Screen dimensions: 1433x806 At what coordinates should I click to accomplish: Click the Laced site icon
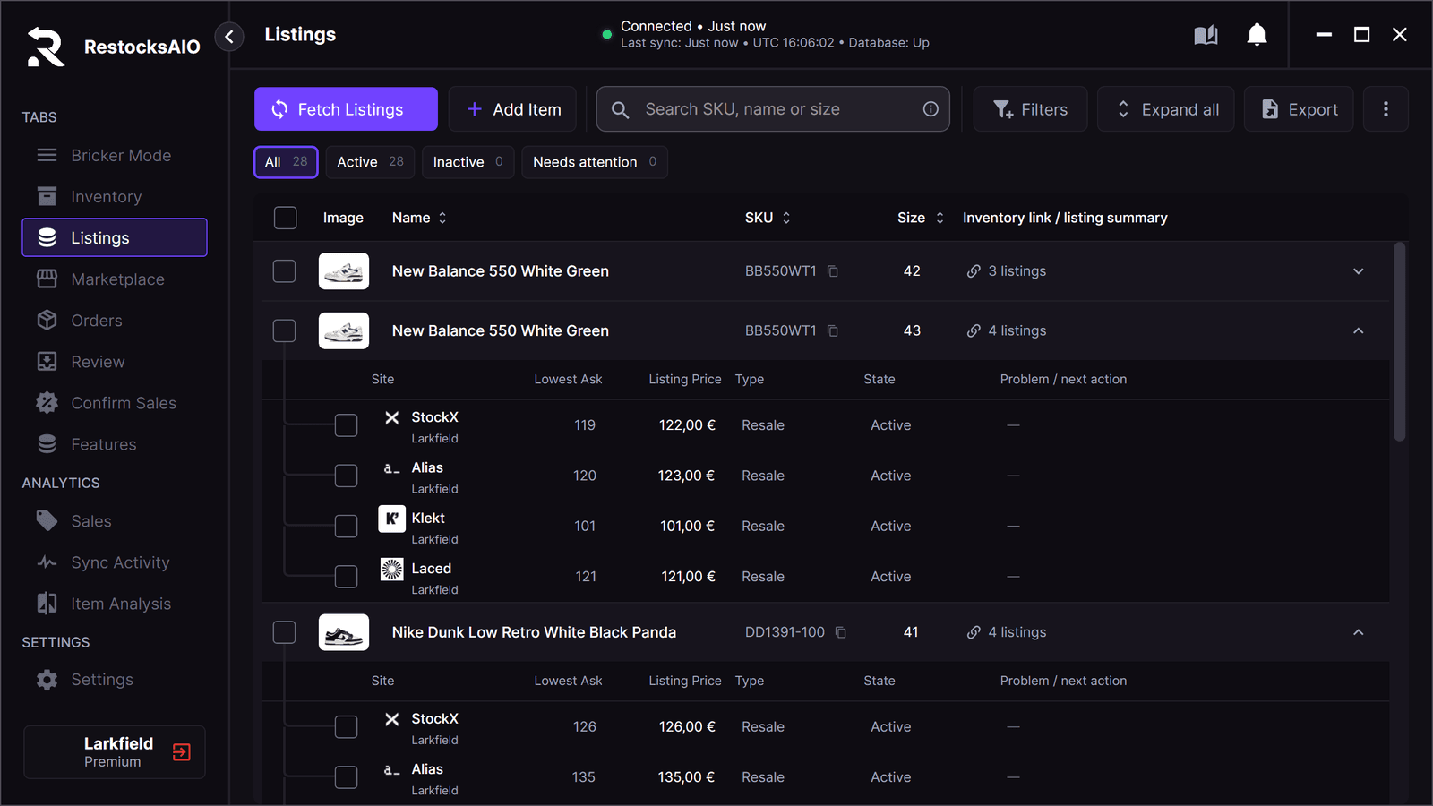392,569
